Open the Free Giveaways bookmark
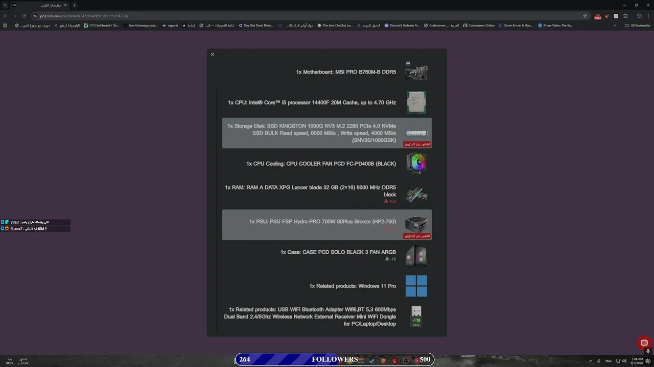Viewport: 654px width, 367px height. pos(140,25)
